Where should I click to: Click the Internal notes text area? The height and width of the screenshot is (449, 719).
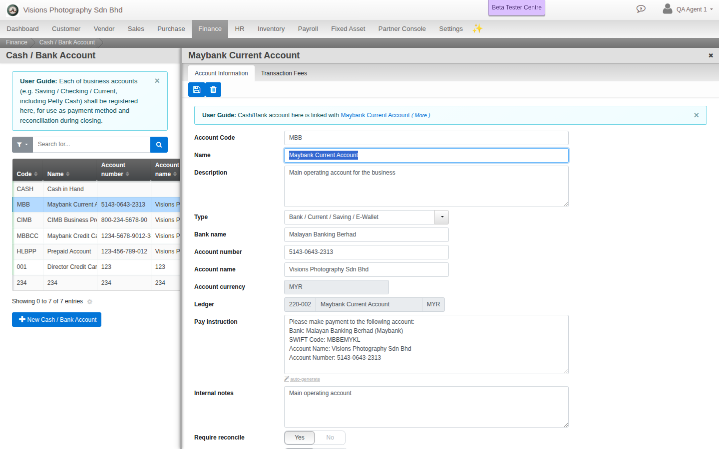pyautogui.click(x=426, y=407)
